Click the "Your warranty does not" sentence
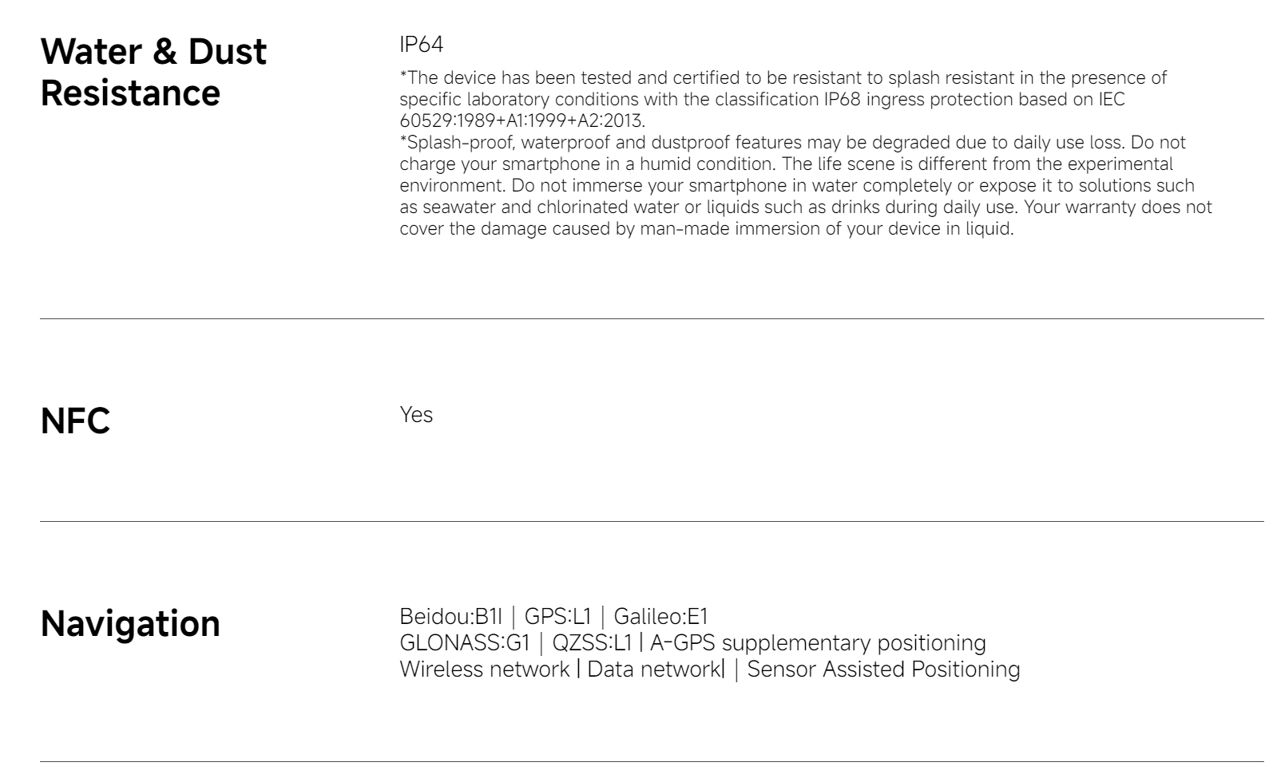The width and height of the screenshot is (1281, 778). pos(1118,207)
